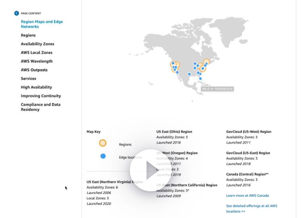
Task: Select US West (Northern California) Region heading
Action: coord(187,185)
